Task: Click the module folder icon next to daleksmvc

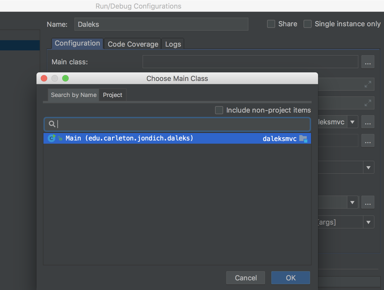Action: (303, 139)
